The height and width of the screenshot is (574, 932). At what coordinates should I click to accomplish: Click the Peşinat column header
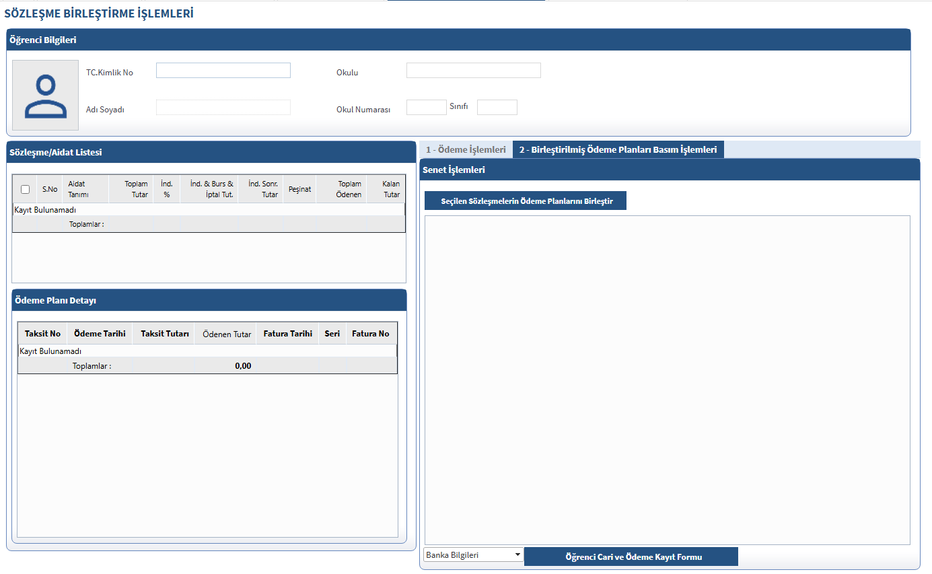click(x=299, y=189)
